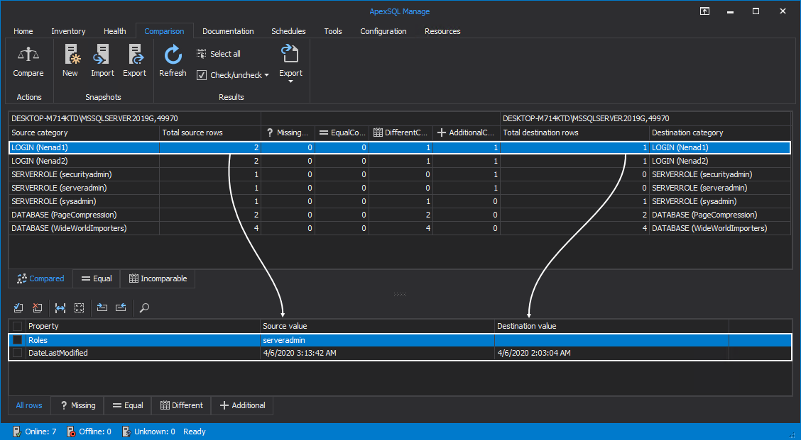Check the Roles property checkbox
Image resolution: width=801 pixels, height=440 pixels.
tap(17, 340)
